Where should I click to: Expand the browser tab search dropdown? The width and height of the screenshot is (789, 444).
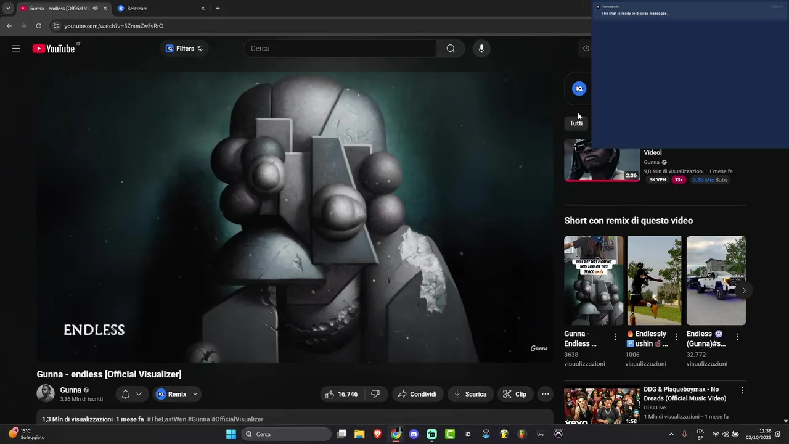coord(7,9)
